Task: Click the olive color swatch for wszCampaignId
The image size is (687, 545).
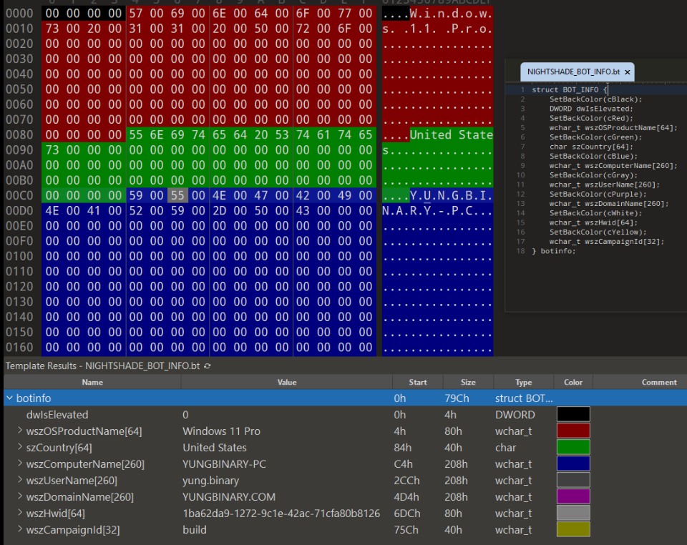Action: pyautogui.click(x=573, y=529)
